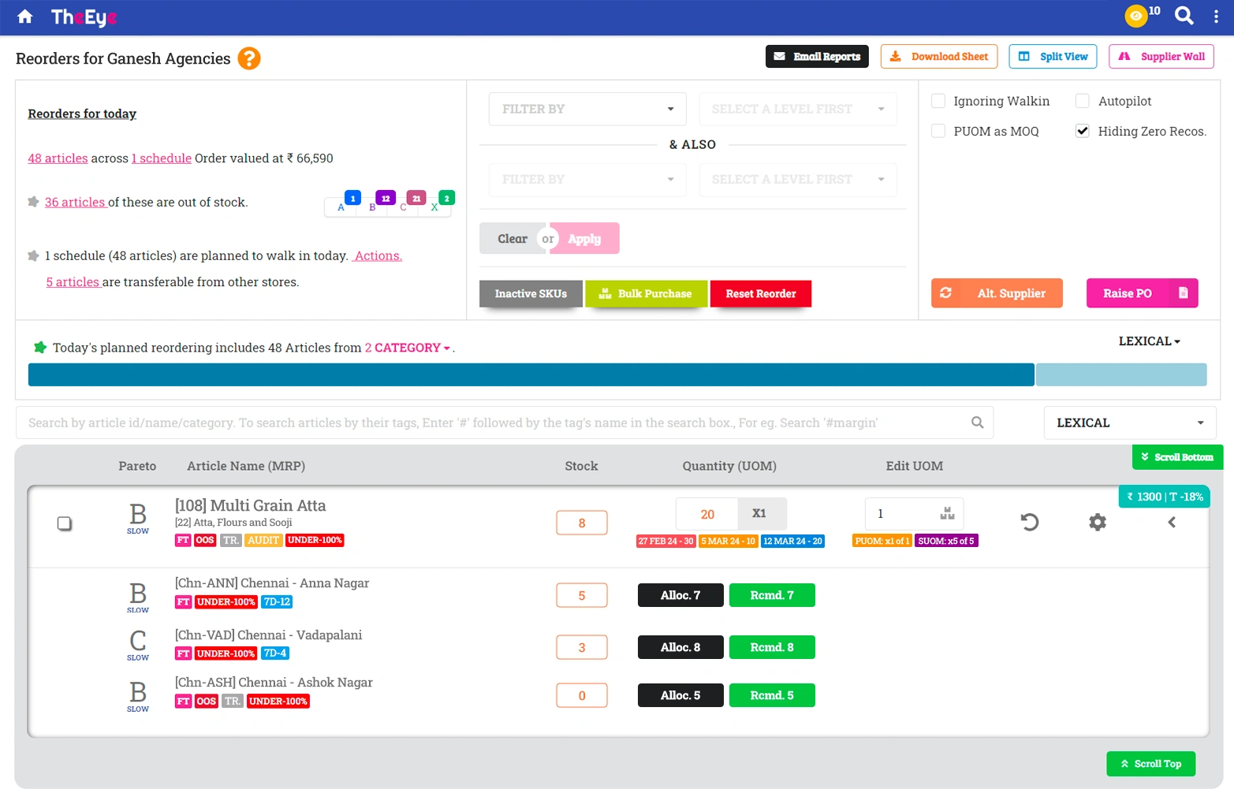The width and height of the screenshot is (1234, 793).
Task: Open the first FILTER BY dropdown
Action: pyautogui.click(x=587, y=109)
